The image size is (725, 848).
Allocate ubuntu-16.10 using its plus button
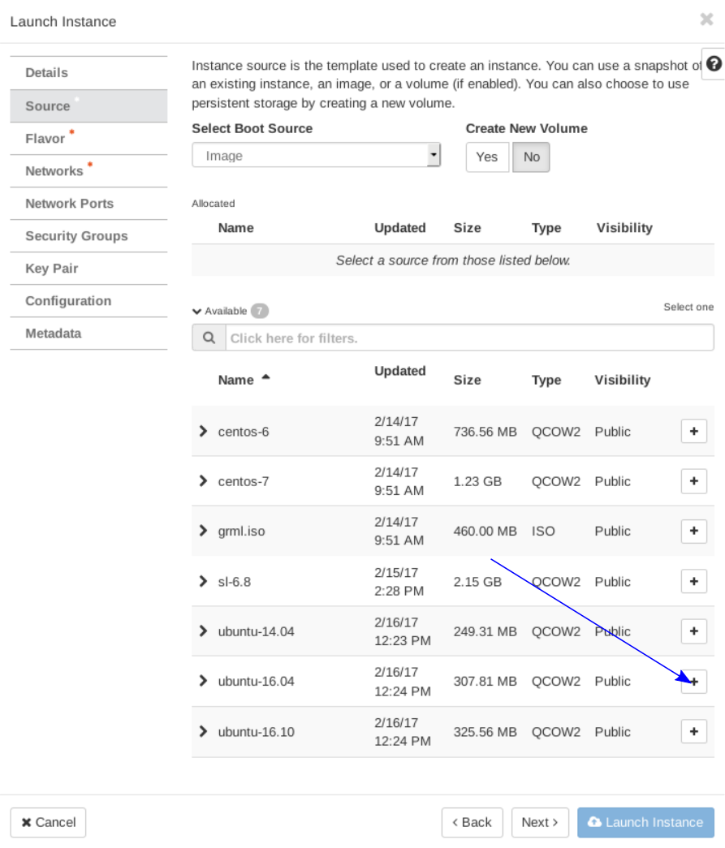pos(693,732)
